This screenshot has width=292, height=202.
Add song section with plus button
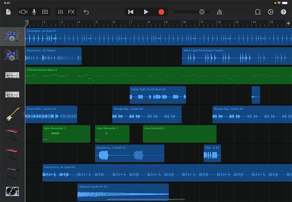(288, 24)
